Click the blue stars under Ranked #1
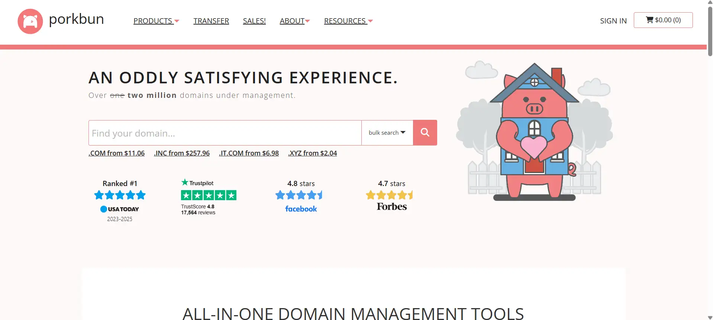The image size is (713, 320). pyautogui.click(x=120, y=195)
